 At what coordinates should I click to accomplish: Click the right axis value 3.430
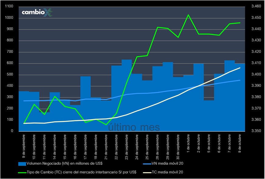pyautogui.click(x=256, y=40)
